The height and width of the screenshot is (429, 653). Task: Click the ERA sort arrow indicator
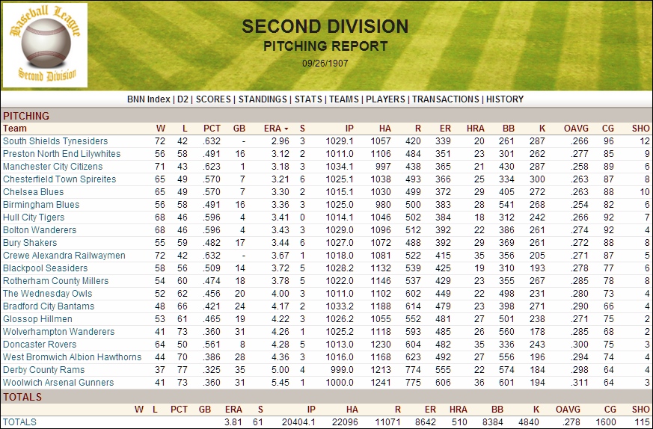(286, 129)
